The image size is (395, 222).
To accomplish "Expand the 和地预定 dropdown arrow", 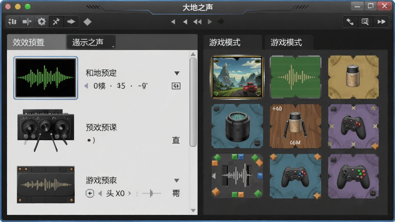I will pos(177,73).
